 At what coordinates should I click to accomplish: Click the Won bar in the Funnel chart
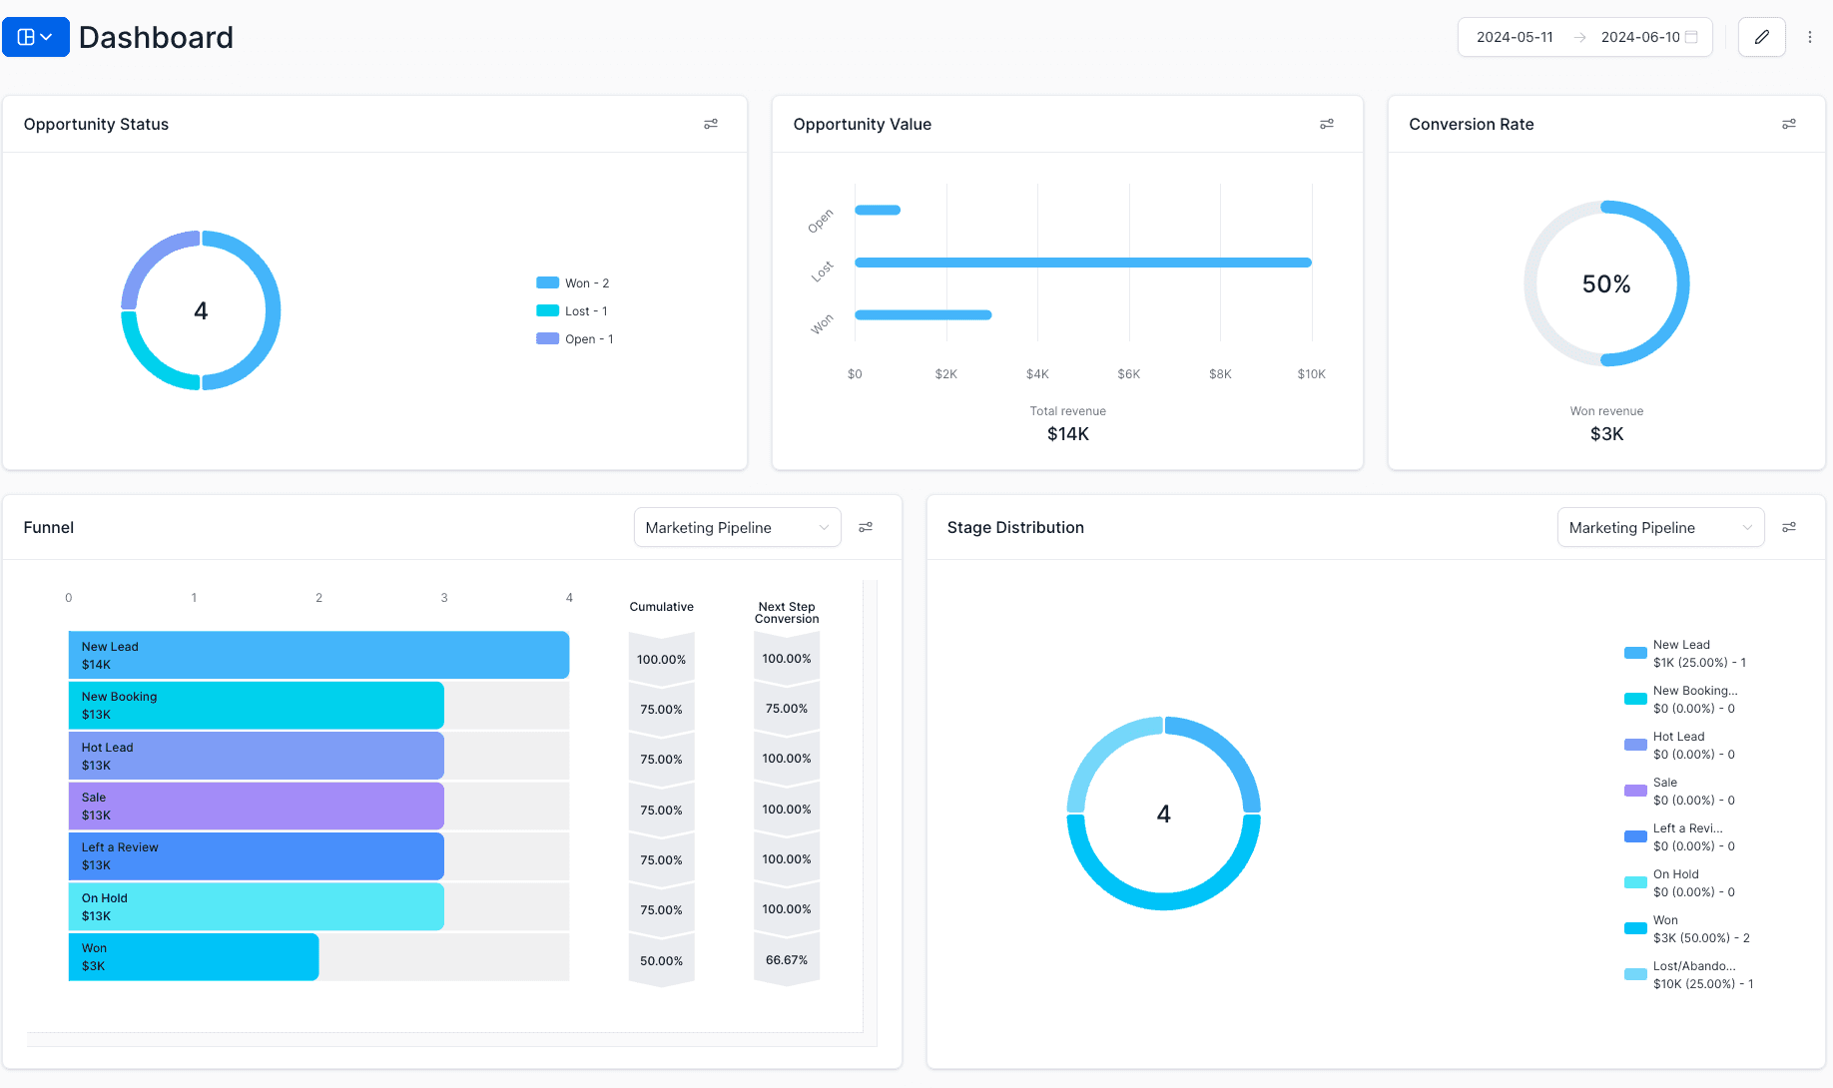pyautogui.click(x=192, y=956)
